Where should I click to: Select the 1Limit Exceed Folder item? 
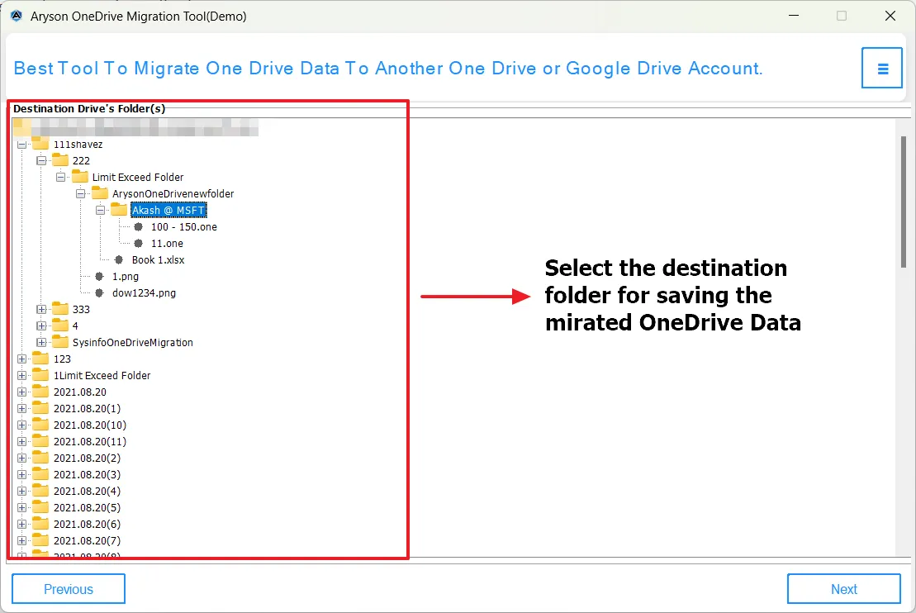point(102,375)
